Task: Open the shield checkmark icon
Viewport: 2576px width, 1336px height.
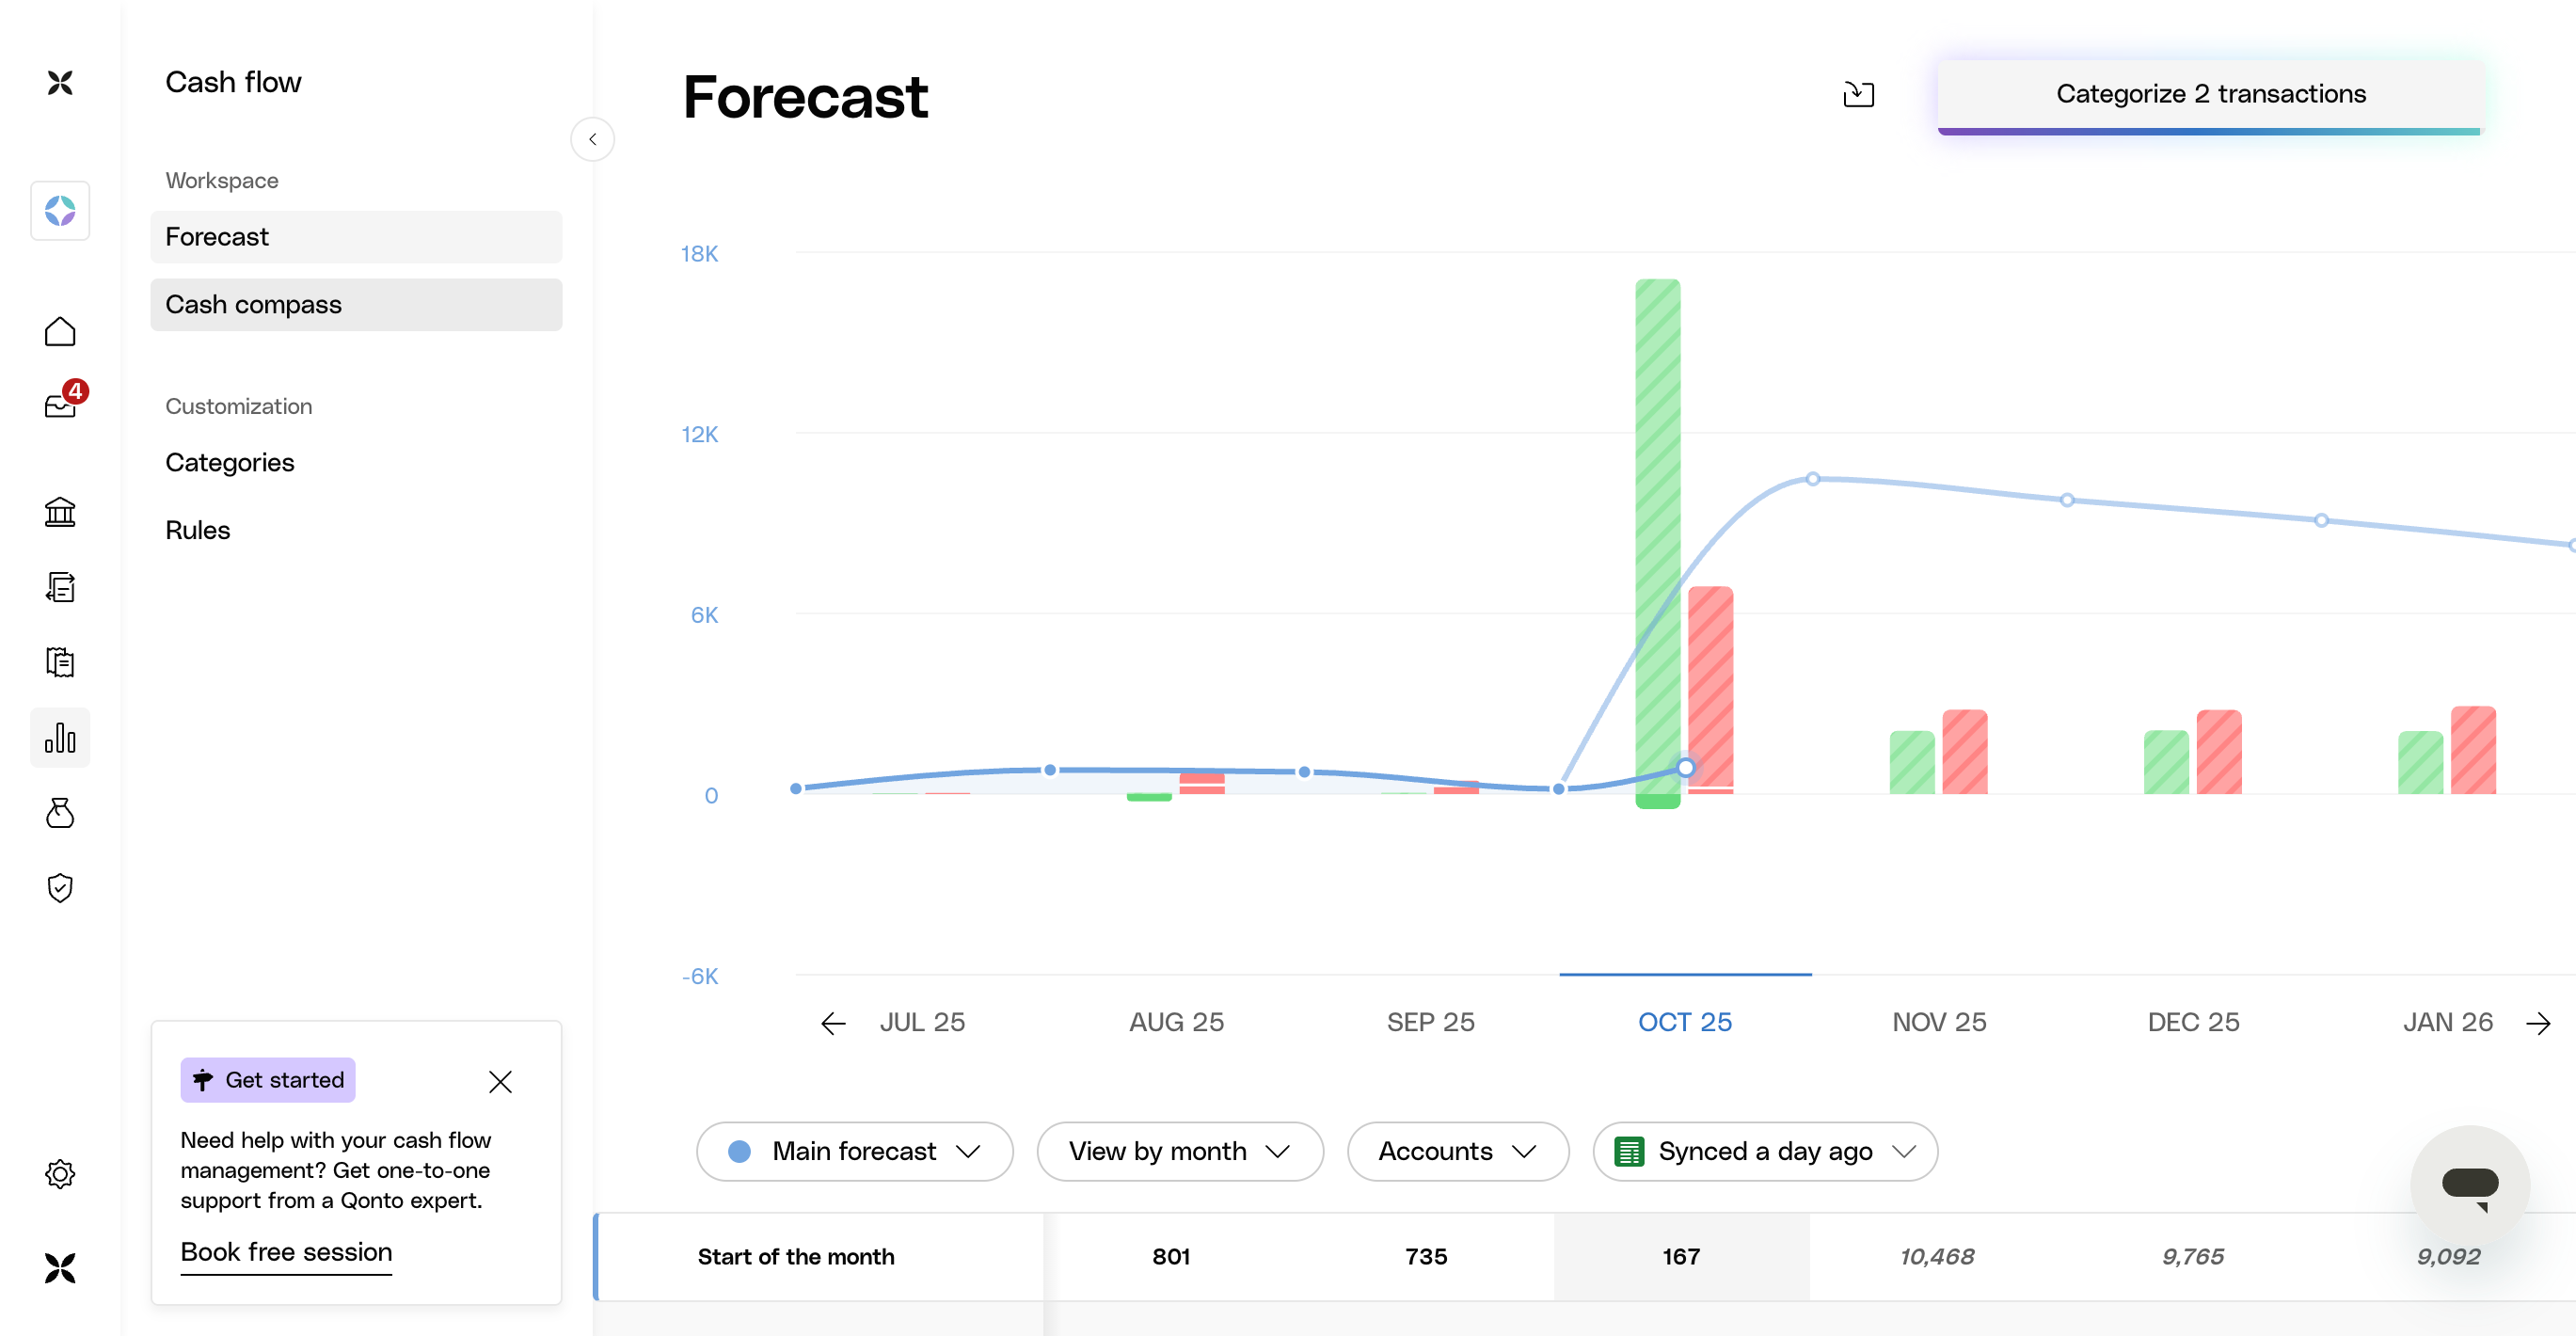Action: pyautogui.click(x=60, y=888)
